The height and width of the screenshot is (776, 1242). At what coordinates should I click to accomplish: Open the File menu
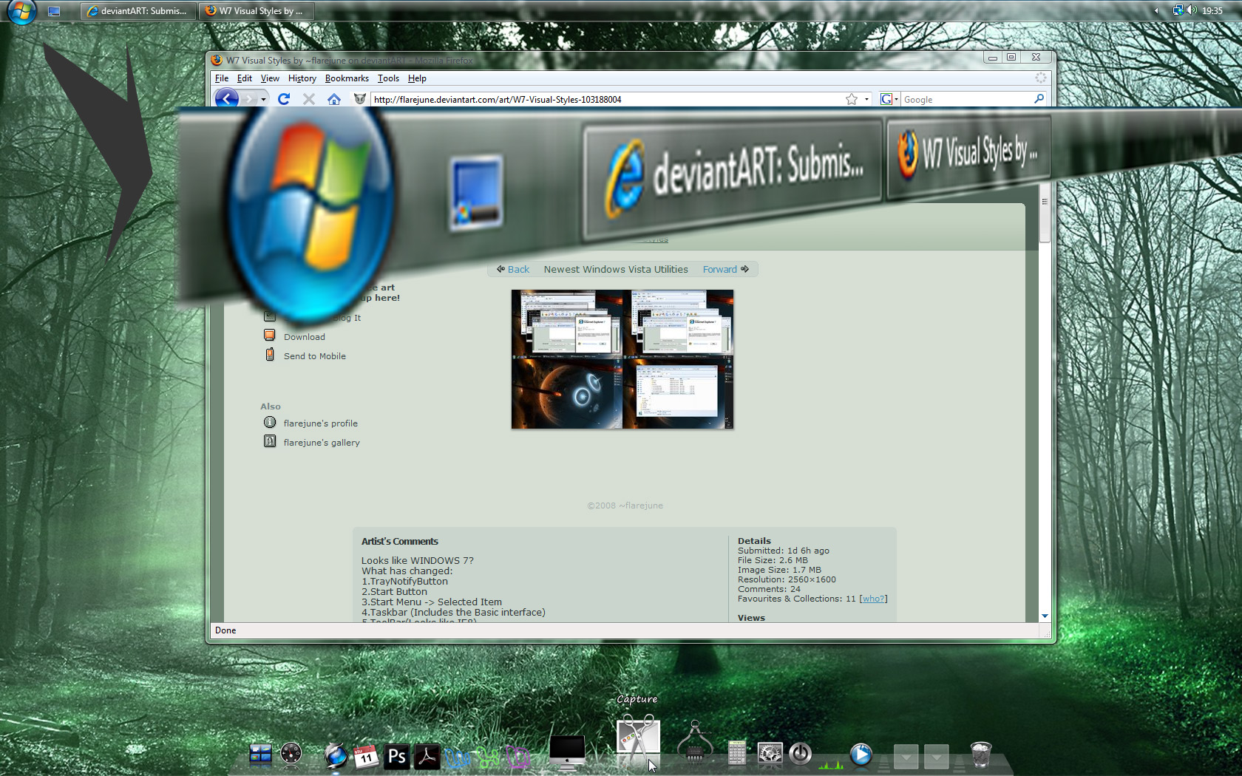click(222, 78)
